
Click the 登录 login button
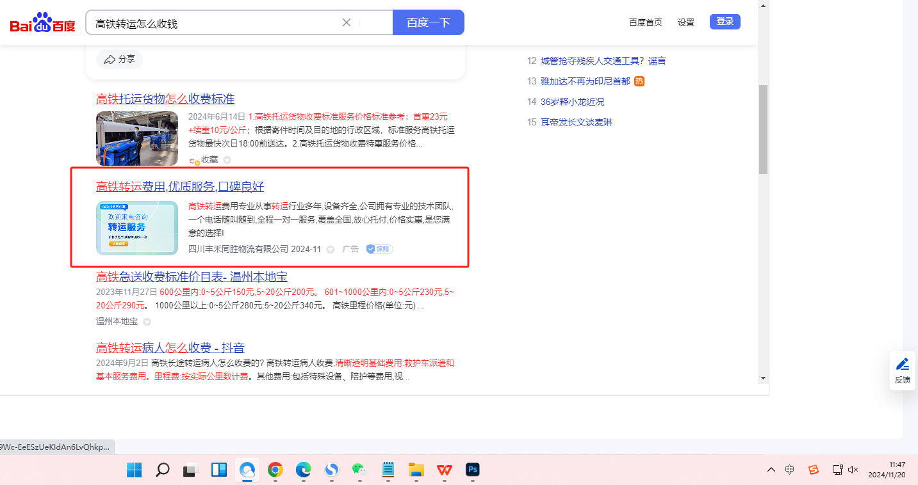[x=725, y=22]
